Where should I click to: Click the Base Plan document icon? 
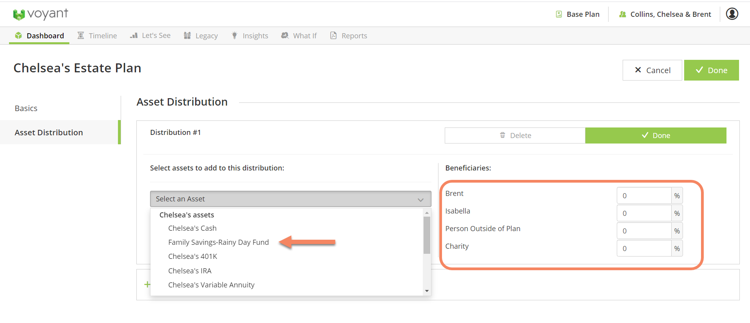(x=559, y=14)
